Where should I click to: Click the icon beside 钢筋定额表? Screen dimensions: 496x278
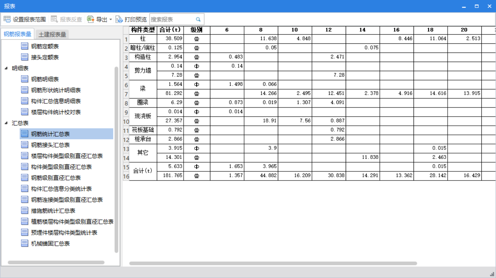(25, 46)
